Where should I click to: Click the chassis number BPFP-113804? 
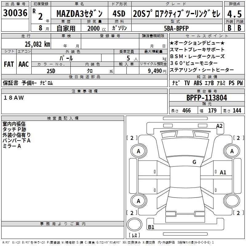point(207,98)
